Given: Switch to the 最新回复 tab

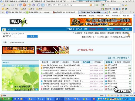Looking at the screenshot, I should pos(55,62).
